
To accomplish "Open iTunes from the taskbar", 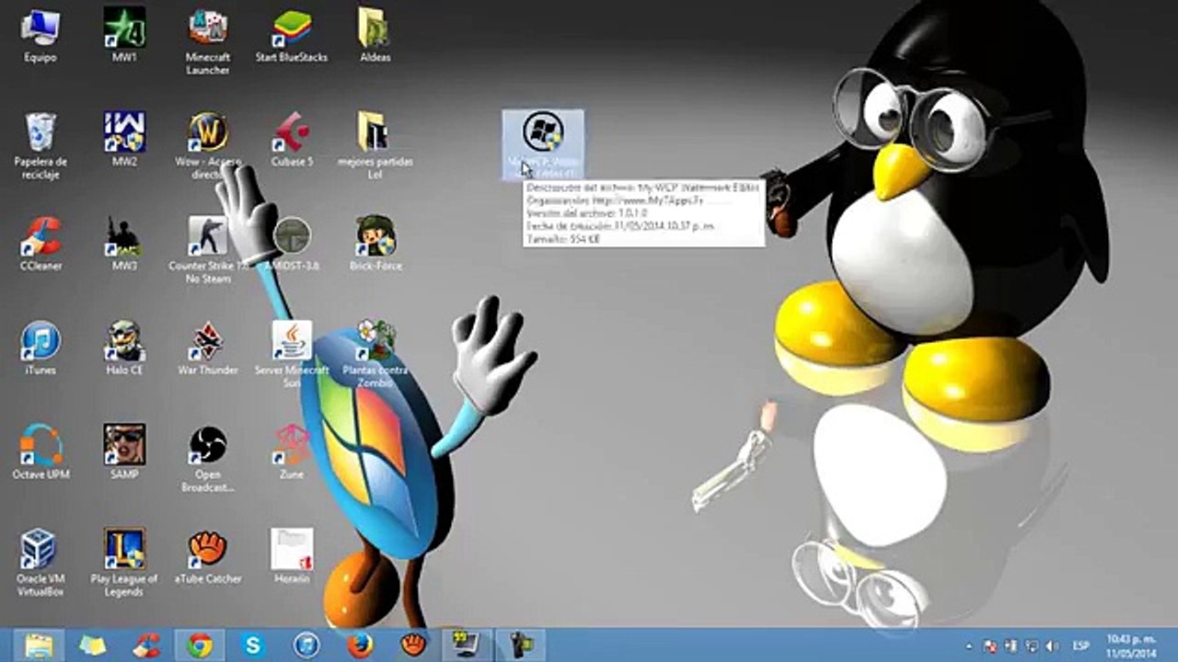I will 306,645.
